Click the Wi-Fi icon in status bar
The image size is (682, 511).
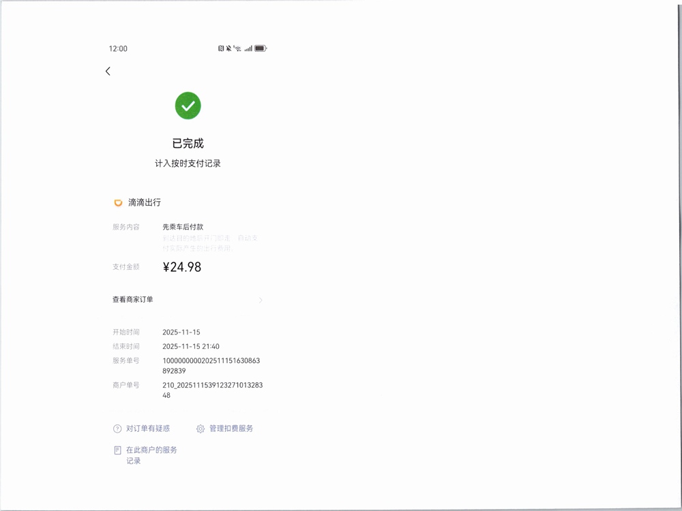[x=237, y=49]
